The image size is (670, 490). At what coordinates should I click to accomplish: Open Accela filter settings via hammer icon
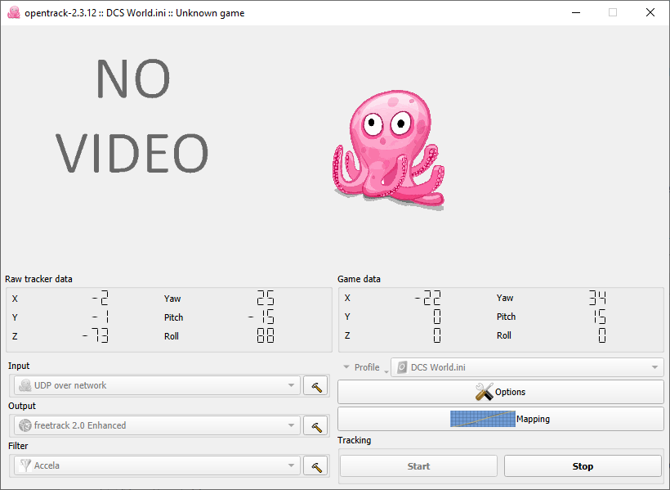tap(315, 465)
